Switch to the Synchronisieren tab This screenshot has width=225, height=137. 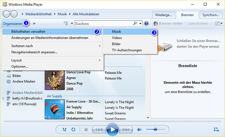[x=211, y=15]
